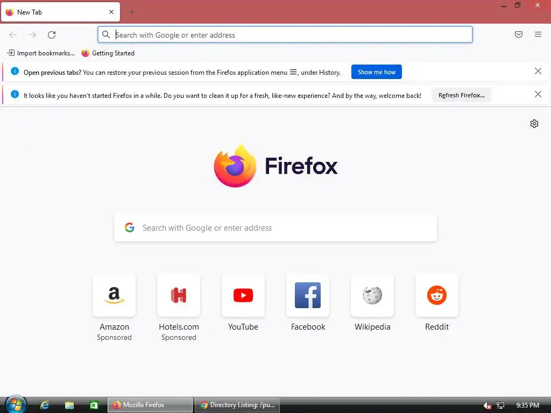Open the YouTube shortcut tile
The height and width of the screenshot is (413, 551).
(243, 296)
